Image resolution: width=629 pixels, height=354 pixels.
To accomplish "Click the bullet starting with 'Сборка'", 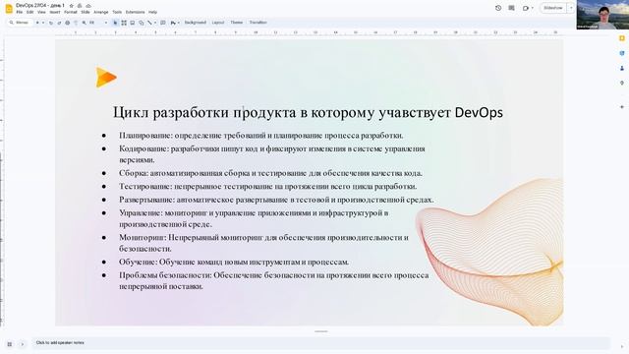I will point(270,173).
